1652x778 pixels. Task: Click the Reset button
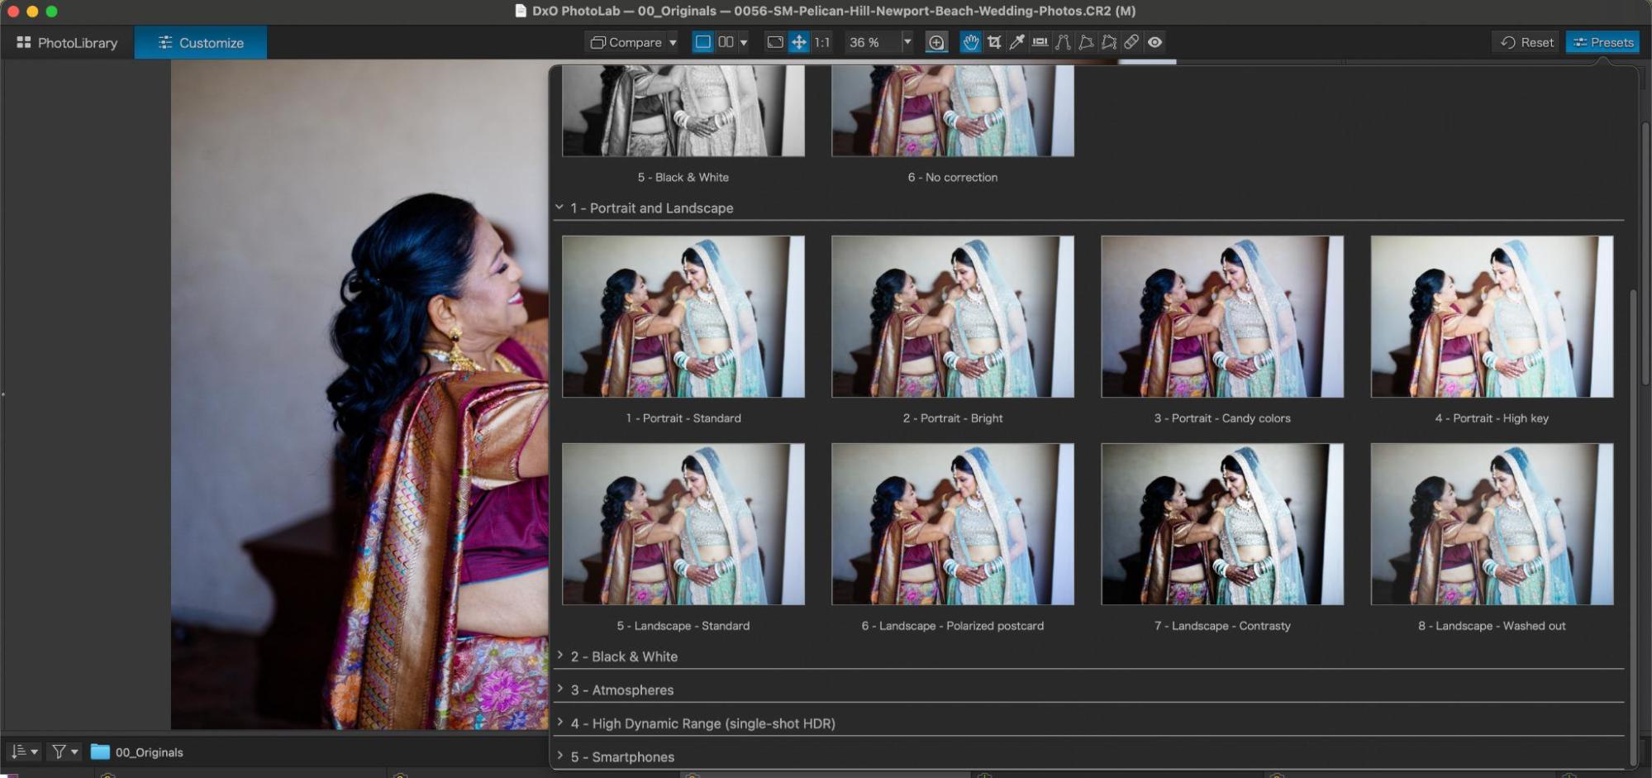pos(1527,42)
